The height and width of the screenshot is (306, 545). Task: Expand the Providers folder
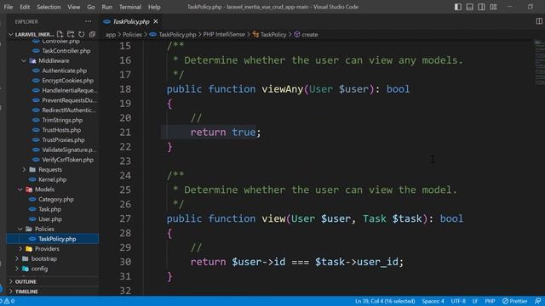coord(20,249)
